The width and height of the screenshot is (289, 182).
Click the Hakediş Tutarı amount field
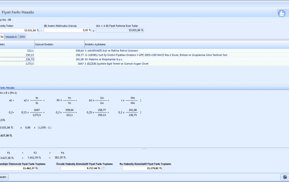click(20, 30)
